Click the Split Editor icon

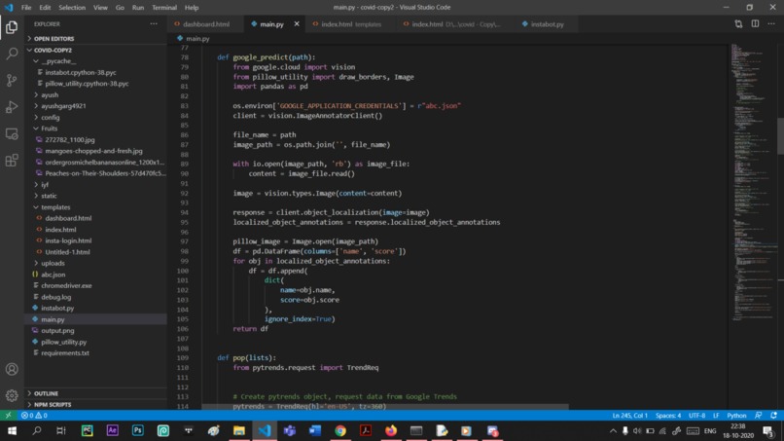click(x=755, y=24)
